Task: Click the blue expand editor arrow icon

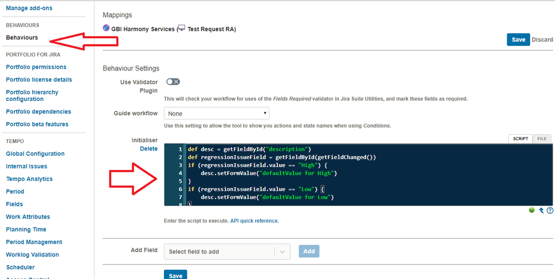Action: tap(541, 210)
